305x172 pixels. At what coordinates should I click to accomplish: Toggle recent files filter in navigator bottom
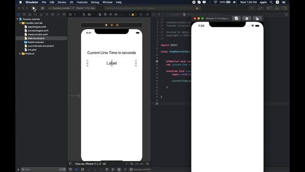61,170
